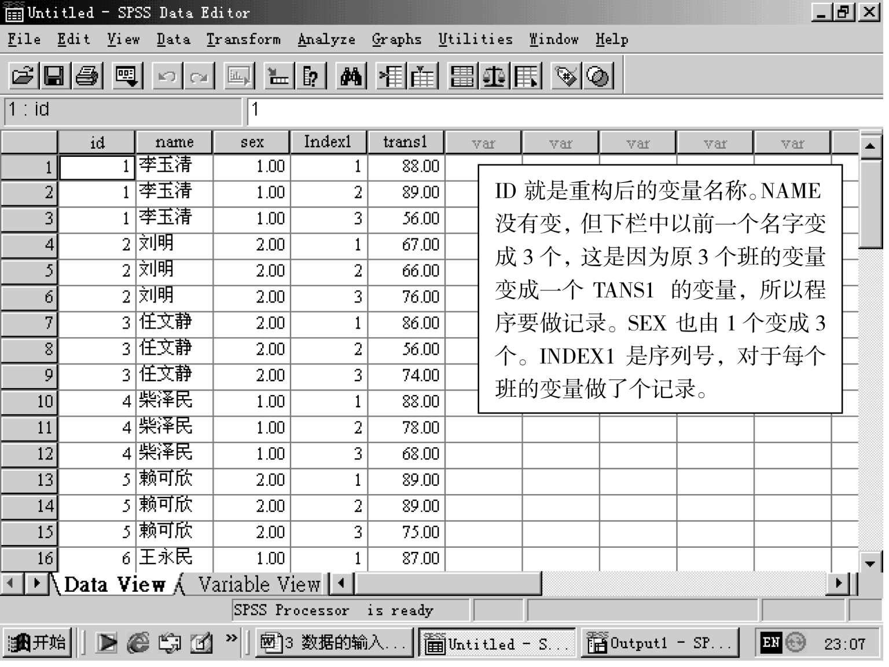889x667 pixels.
Task: Click the Weight Cases scale icon
Action: pos(494,76)
